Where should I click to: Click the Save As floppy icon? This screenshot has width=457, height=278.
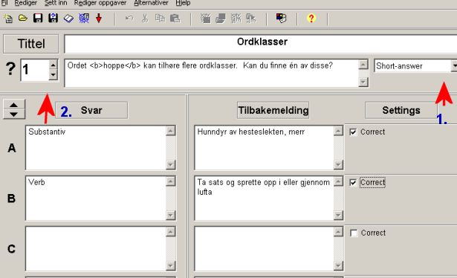coord(53,19)
